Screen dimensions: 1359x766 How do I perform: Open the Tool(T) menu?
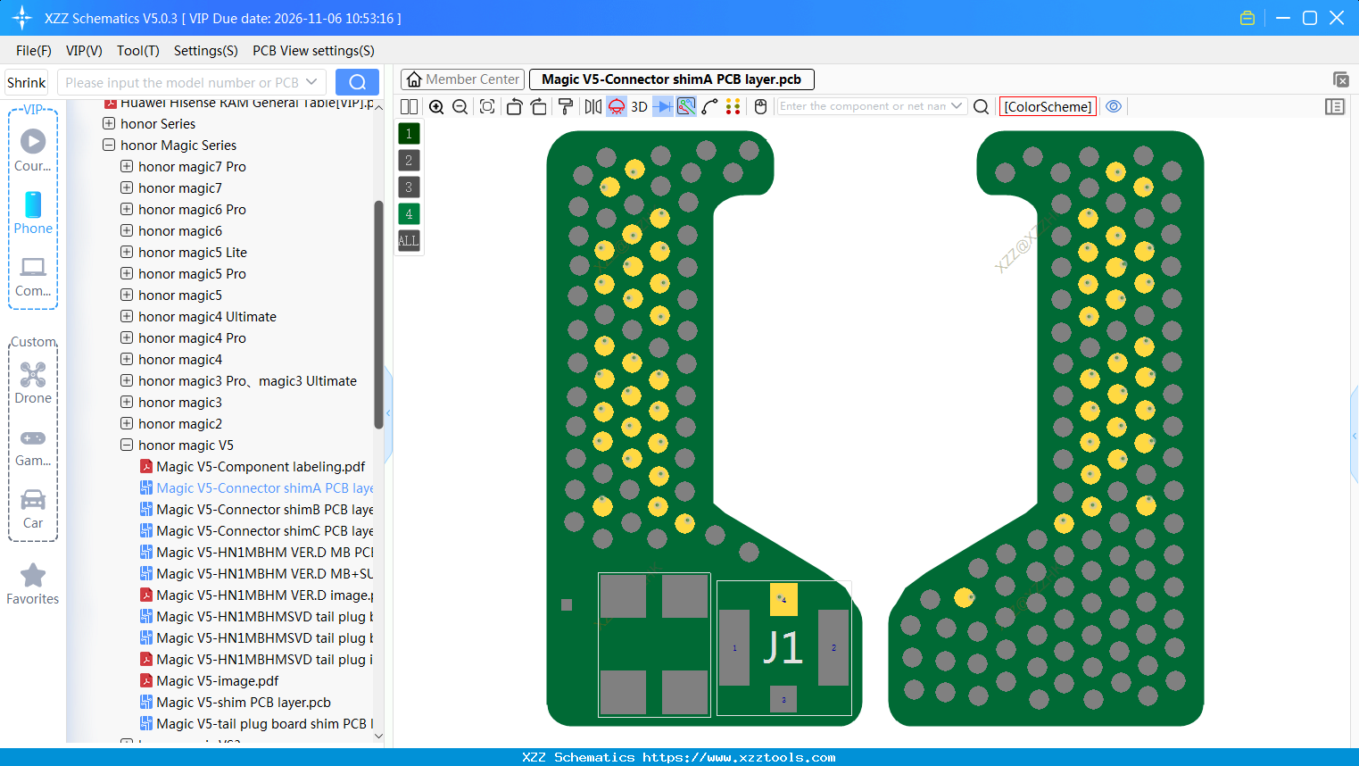(137, 51)
